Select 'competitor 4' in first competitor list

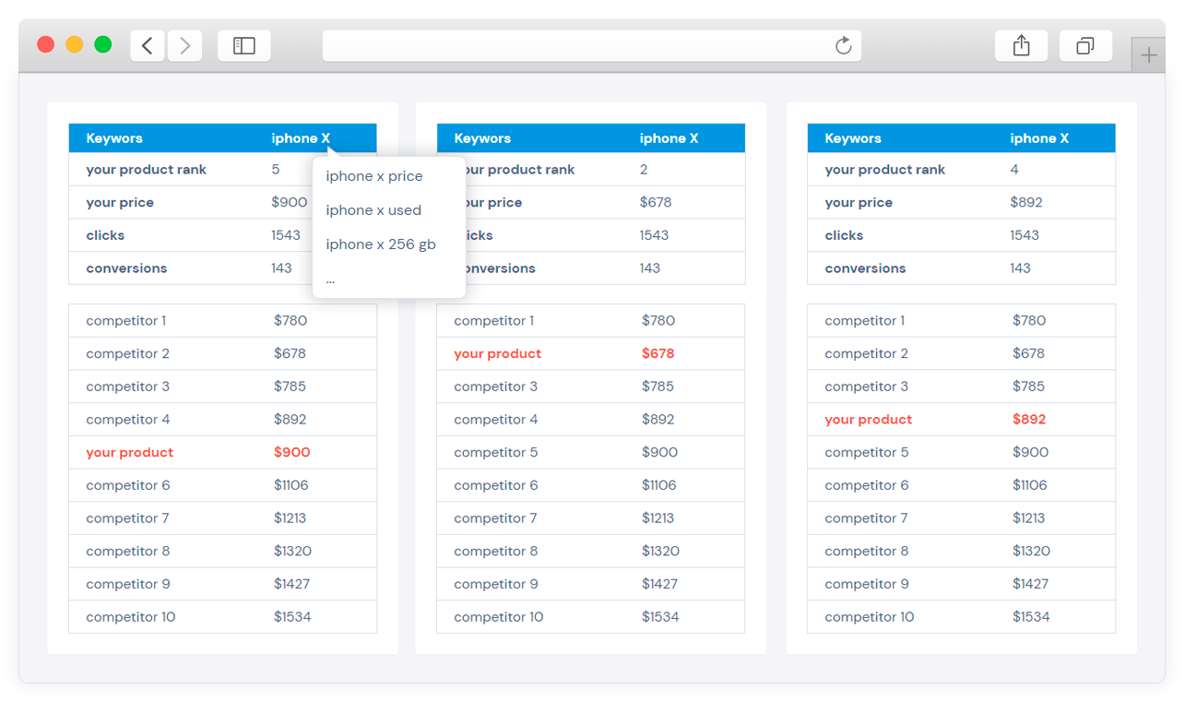[x=128, y=420]
